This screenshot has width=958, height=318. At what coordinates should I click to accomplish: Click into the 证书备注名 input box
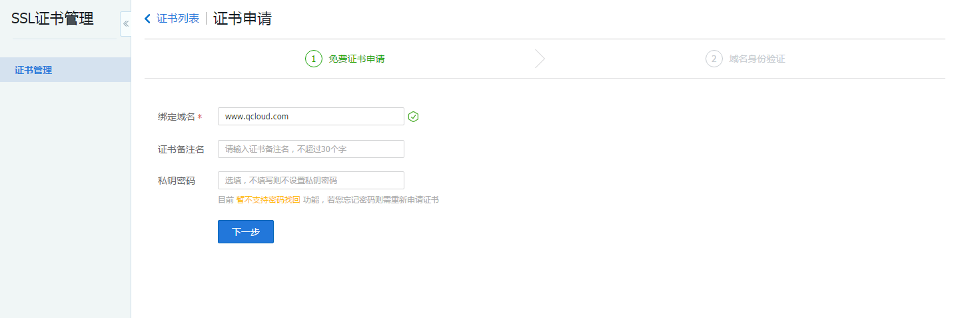[310, 149]
